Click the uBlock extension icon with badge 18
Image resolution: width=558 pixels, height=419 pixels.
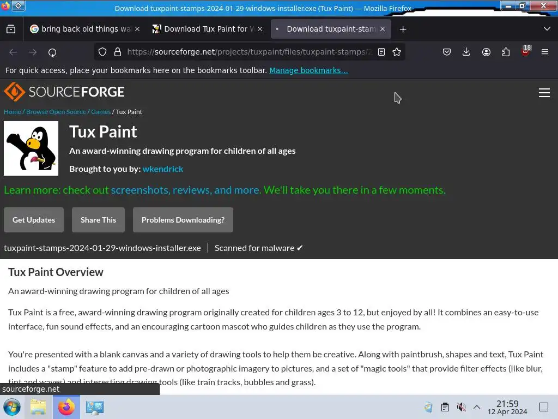point(526,51)
